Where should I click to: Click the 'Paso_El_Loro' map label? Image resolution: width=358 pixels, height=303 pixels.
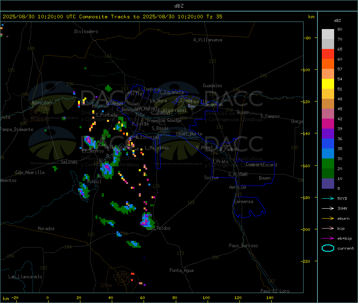pos(275,291)
